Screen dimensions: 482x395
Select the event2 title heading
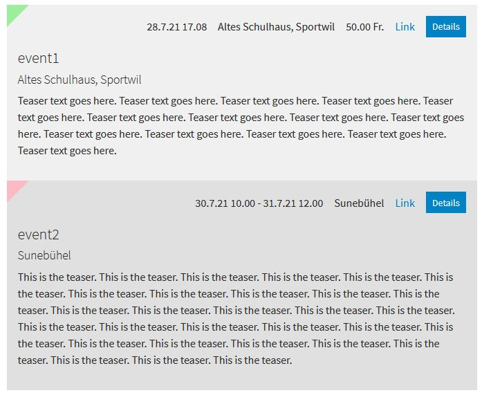click(x=39, y=235)
